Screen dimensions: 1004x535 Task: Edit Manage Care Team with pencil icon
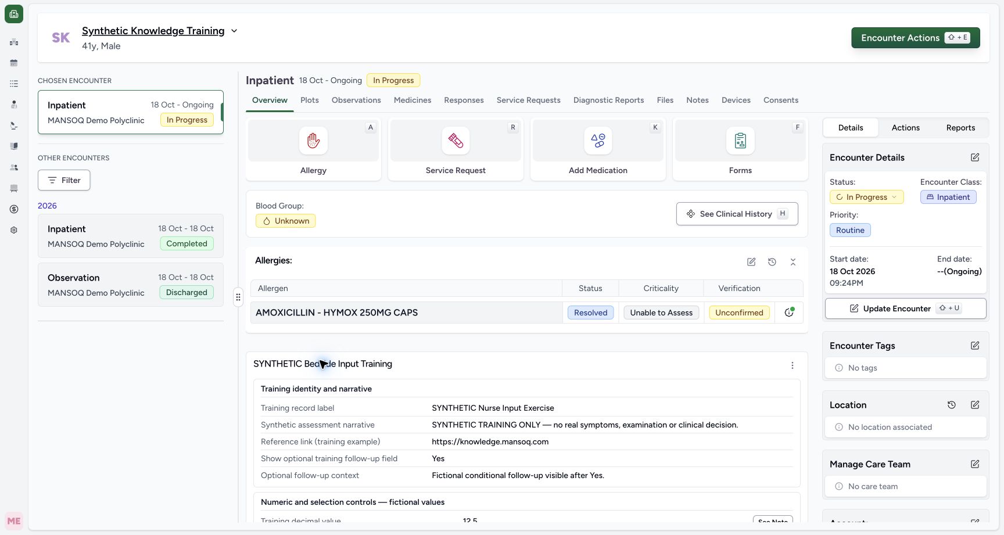[975, 464]
